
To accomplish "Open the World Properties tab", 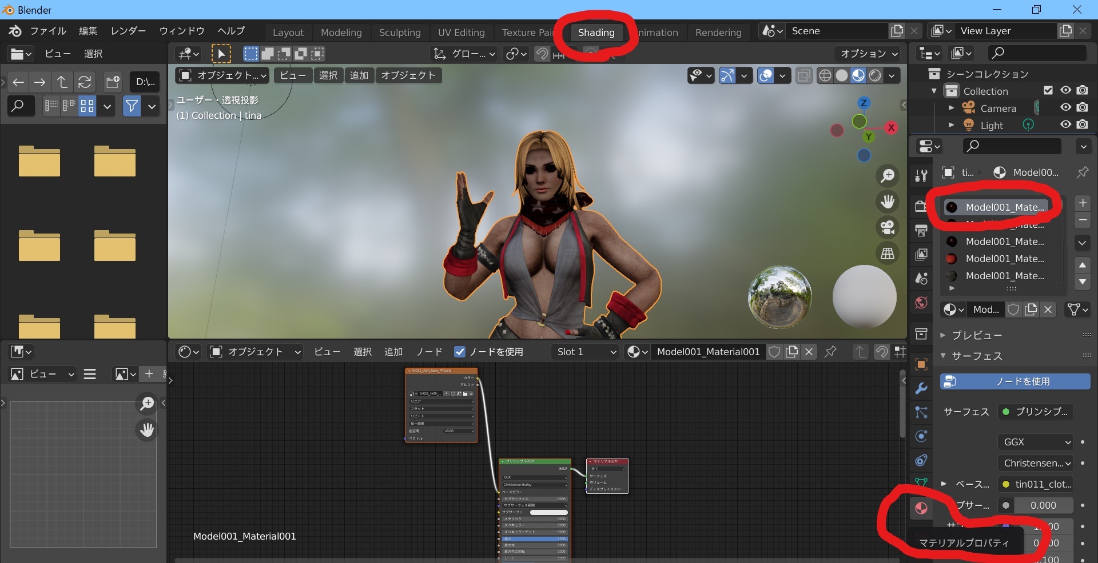I will [921, 303].
